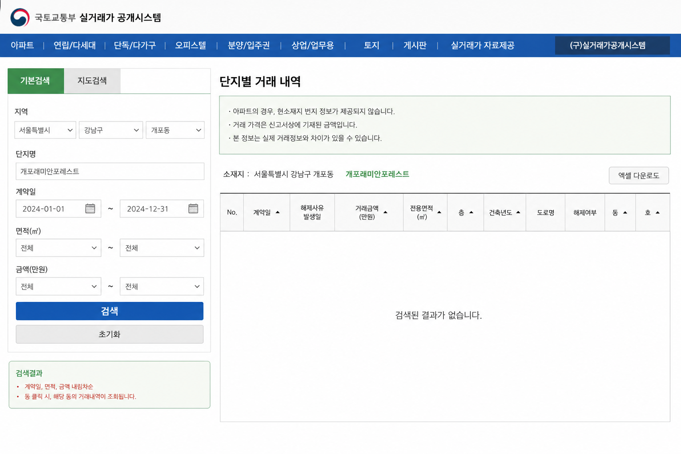Click the 거래 가격은 신고서상에 notice line
The image size is (681, 454).
pyautogui.click(x=295, y=125)
